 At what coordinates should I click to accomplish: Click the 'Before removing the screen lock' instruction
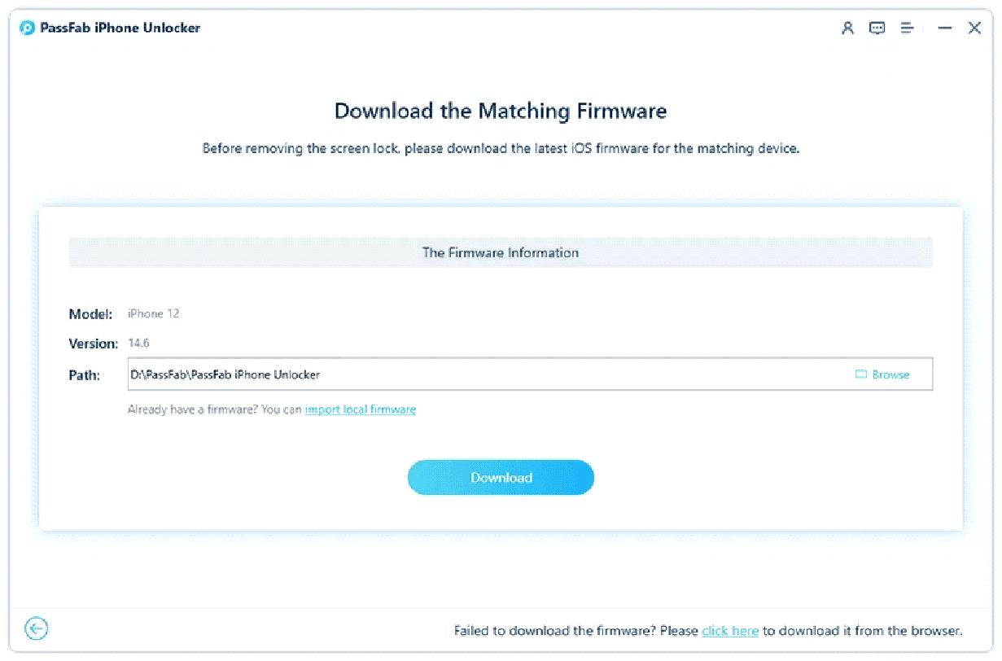(501, 149)
